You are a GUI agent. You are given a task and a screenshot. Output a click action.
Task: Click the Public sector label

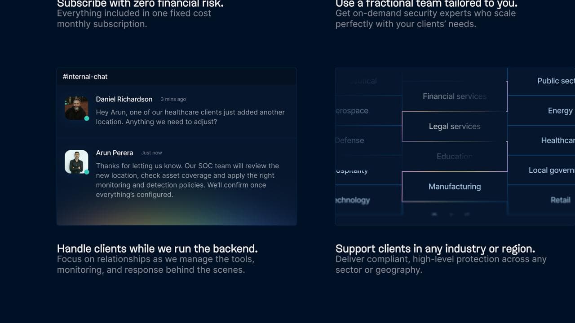(x=555, y=81)
